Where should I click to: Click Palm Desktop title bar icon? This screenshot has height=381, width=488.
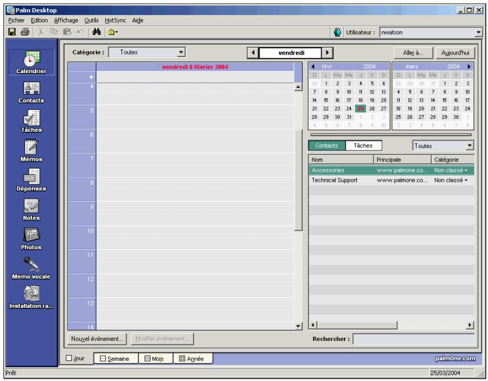click(x=10, y=10)
